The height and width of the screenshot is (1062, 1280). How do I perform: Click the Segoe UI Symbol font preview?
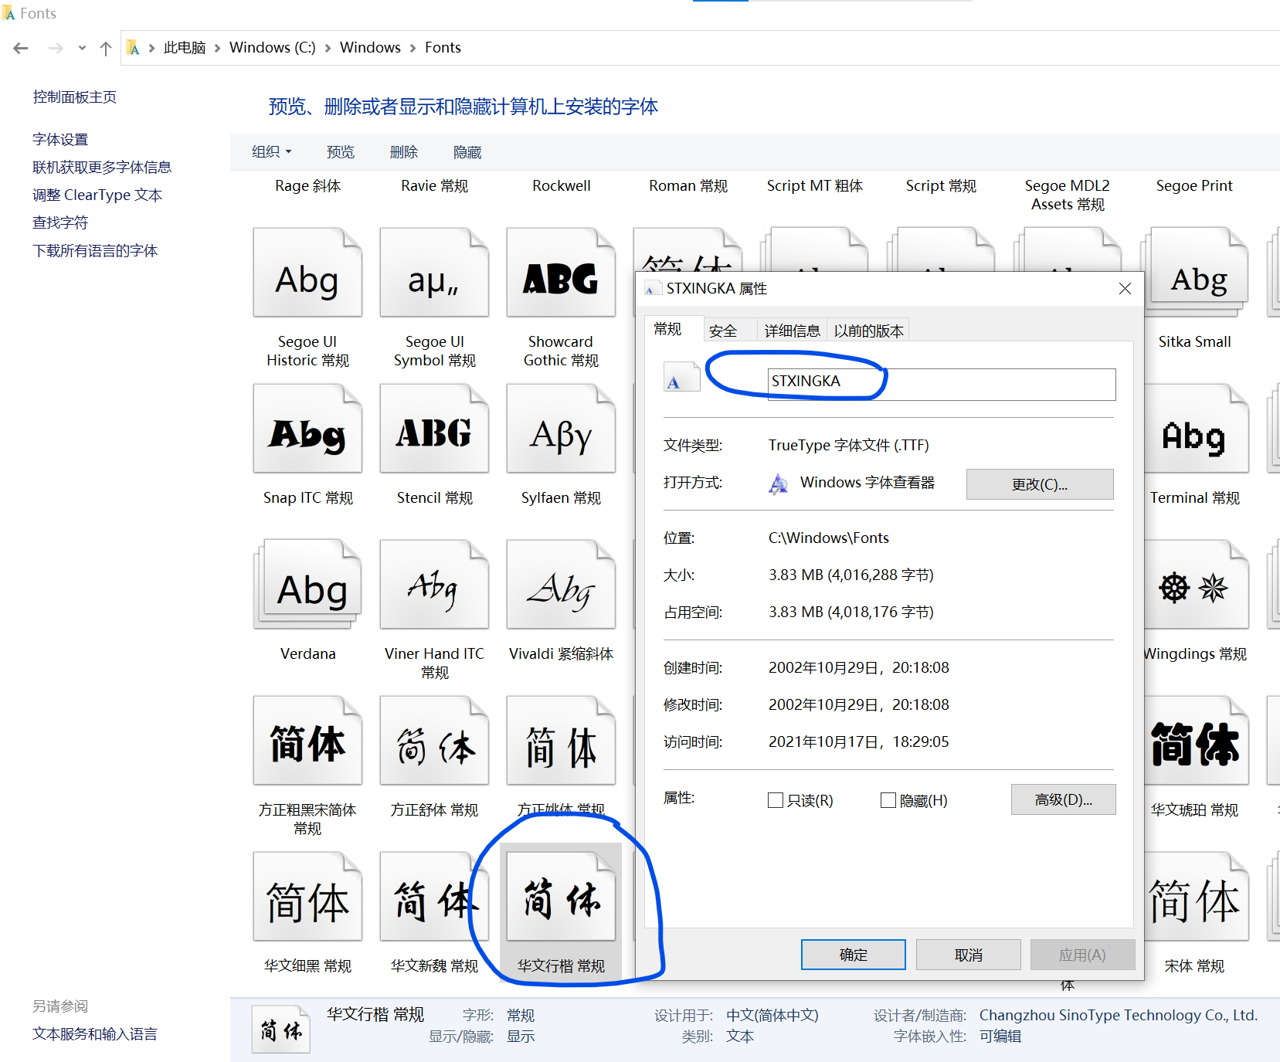coord(434,273)
